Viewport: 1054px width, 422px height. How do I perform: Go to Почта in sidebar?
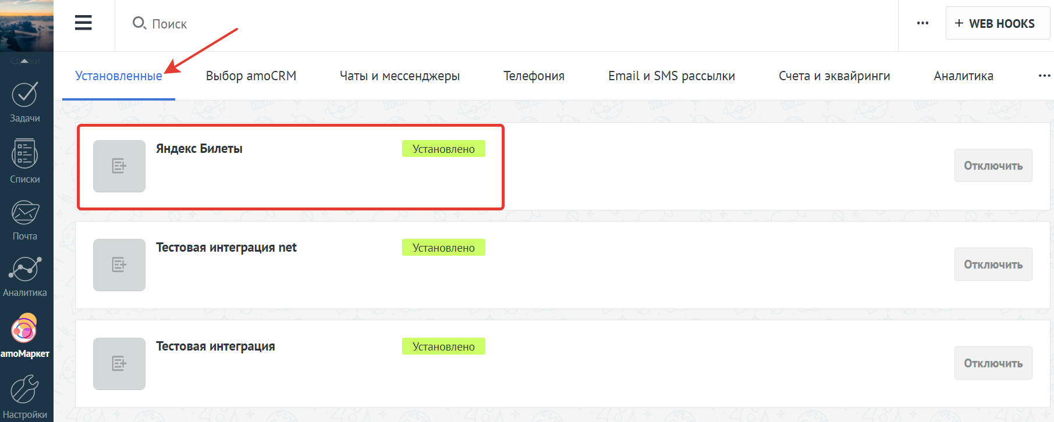[x=24, y=219]
